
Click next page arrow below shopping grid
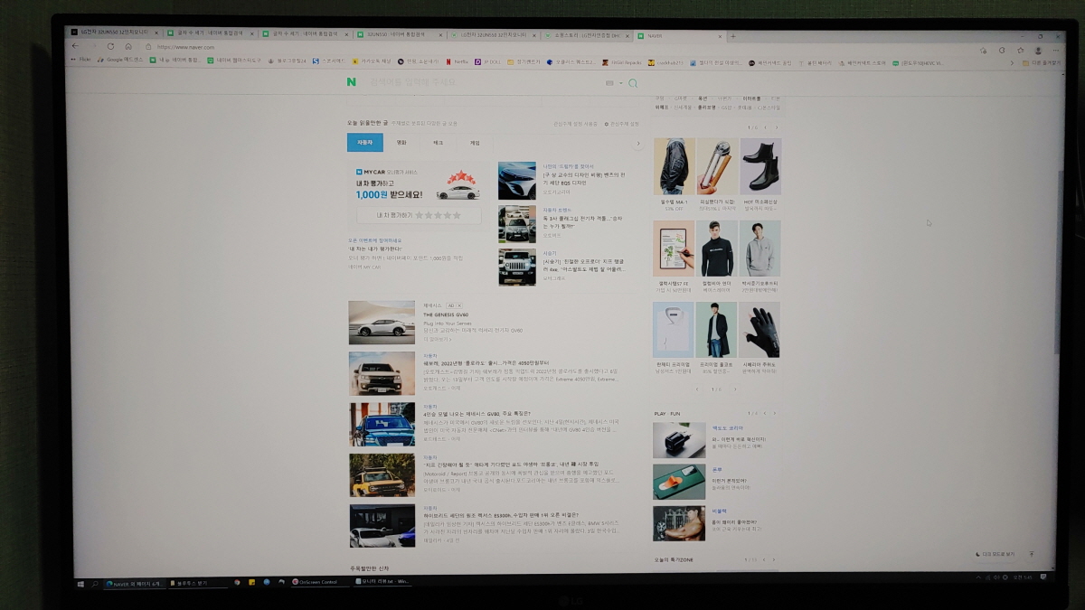[734, 389]
